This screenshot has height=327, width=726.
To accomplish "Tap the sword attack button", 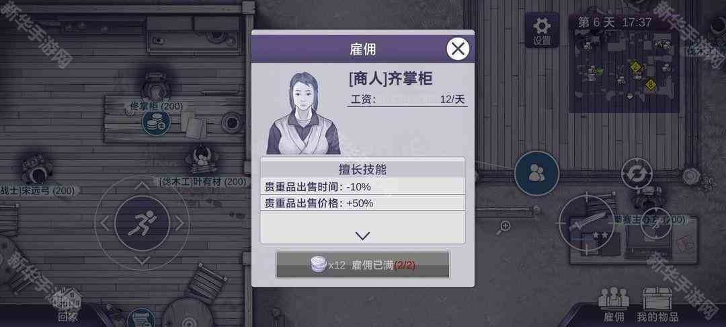I will (588, 224).
